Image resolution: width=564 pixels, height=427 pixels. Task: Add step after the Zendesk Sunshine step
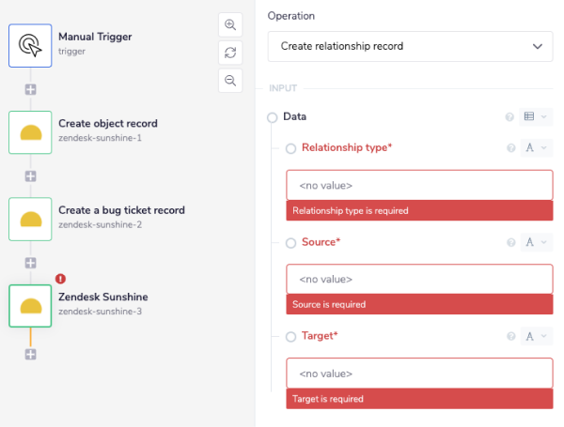point(30,354)
